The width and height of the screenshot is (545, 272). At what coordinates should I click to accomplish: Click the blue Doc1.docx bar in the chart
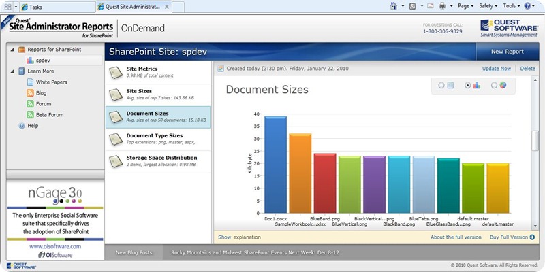pyautogui.click(x=275, y=164)
